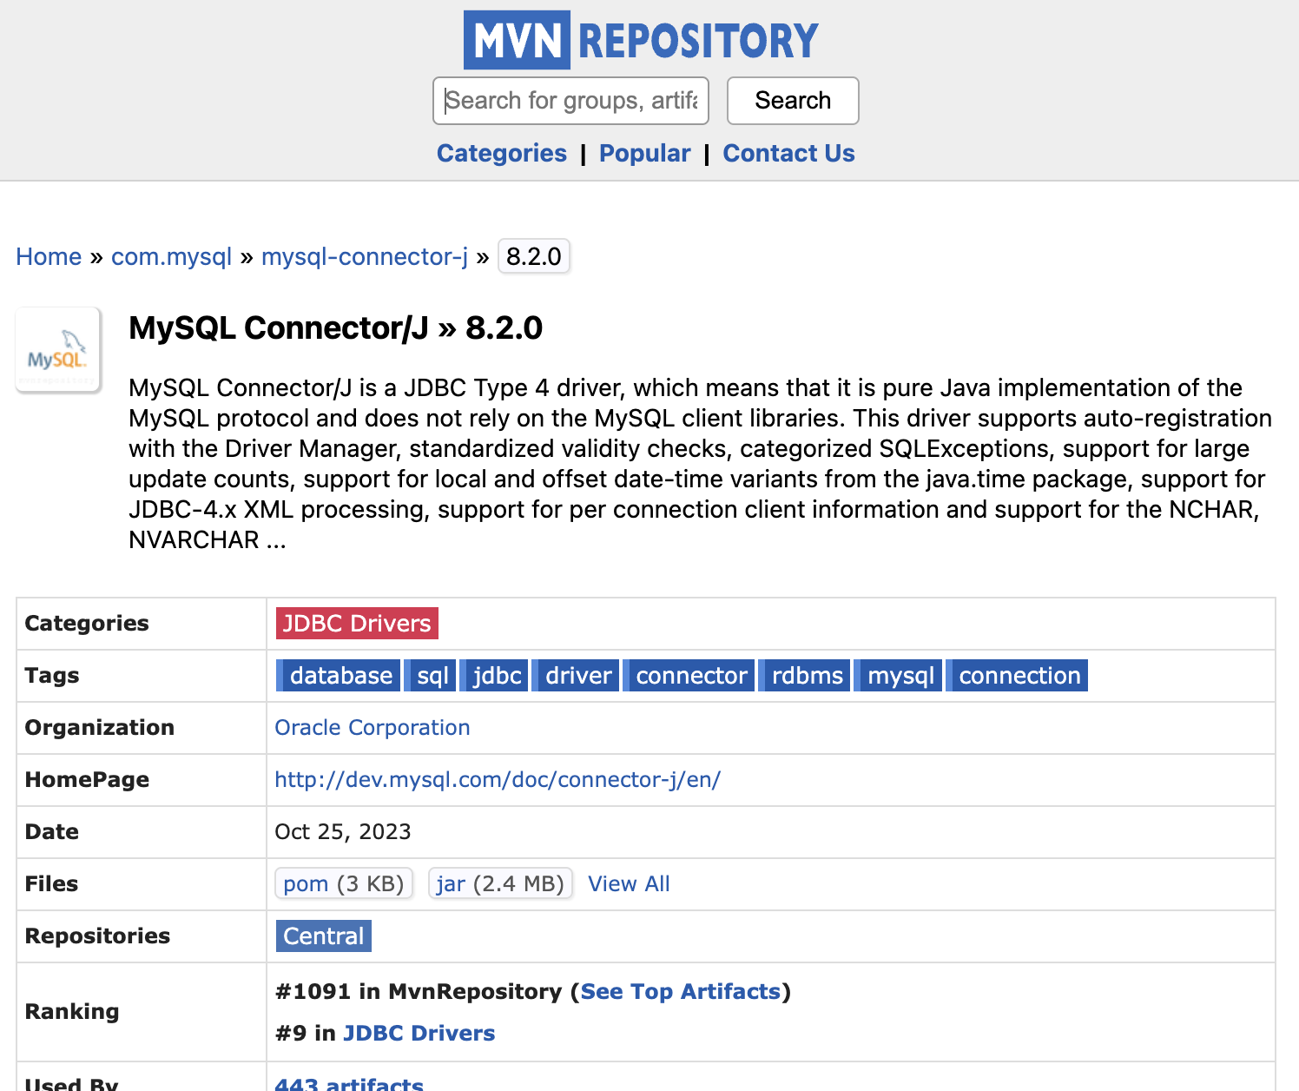Screen dimensions: 1299x1091
Task: Select the rdbms tag
Action: [805, 676]
